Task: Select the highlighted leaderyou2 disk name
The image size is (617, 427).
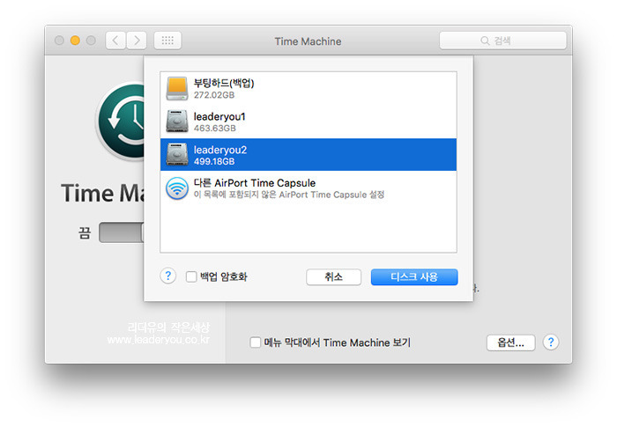Action: (220, 150)
